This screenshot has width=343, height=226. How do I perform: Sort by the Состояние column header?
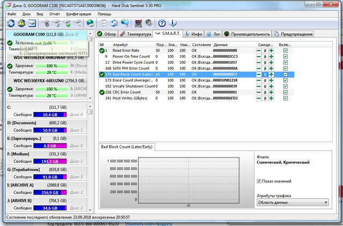point(202,44)
